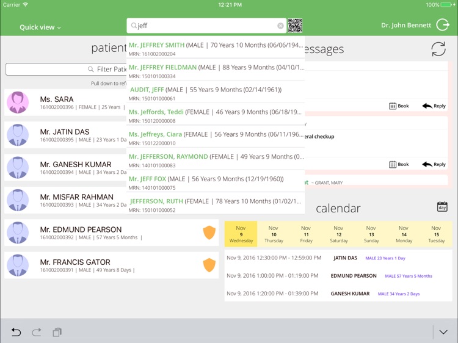Image resolution: width=458 pixels, height=343 pixels.
Task: Select Mr. JEFFREY FIELDMAN search result
Action: click(x=216, y=70)
